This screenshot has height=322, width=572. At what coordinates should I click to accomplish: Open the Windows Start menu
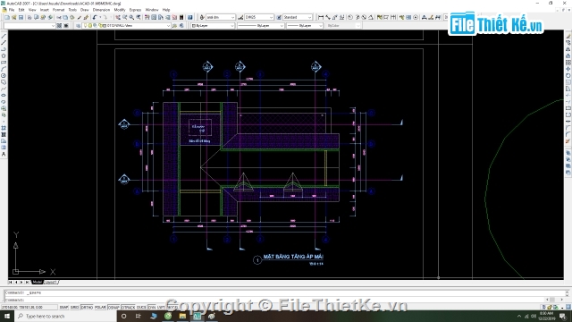coord(7,316)
